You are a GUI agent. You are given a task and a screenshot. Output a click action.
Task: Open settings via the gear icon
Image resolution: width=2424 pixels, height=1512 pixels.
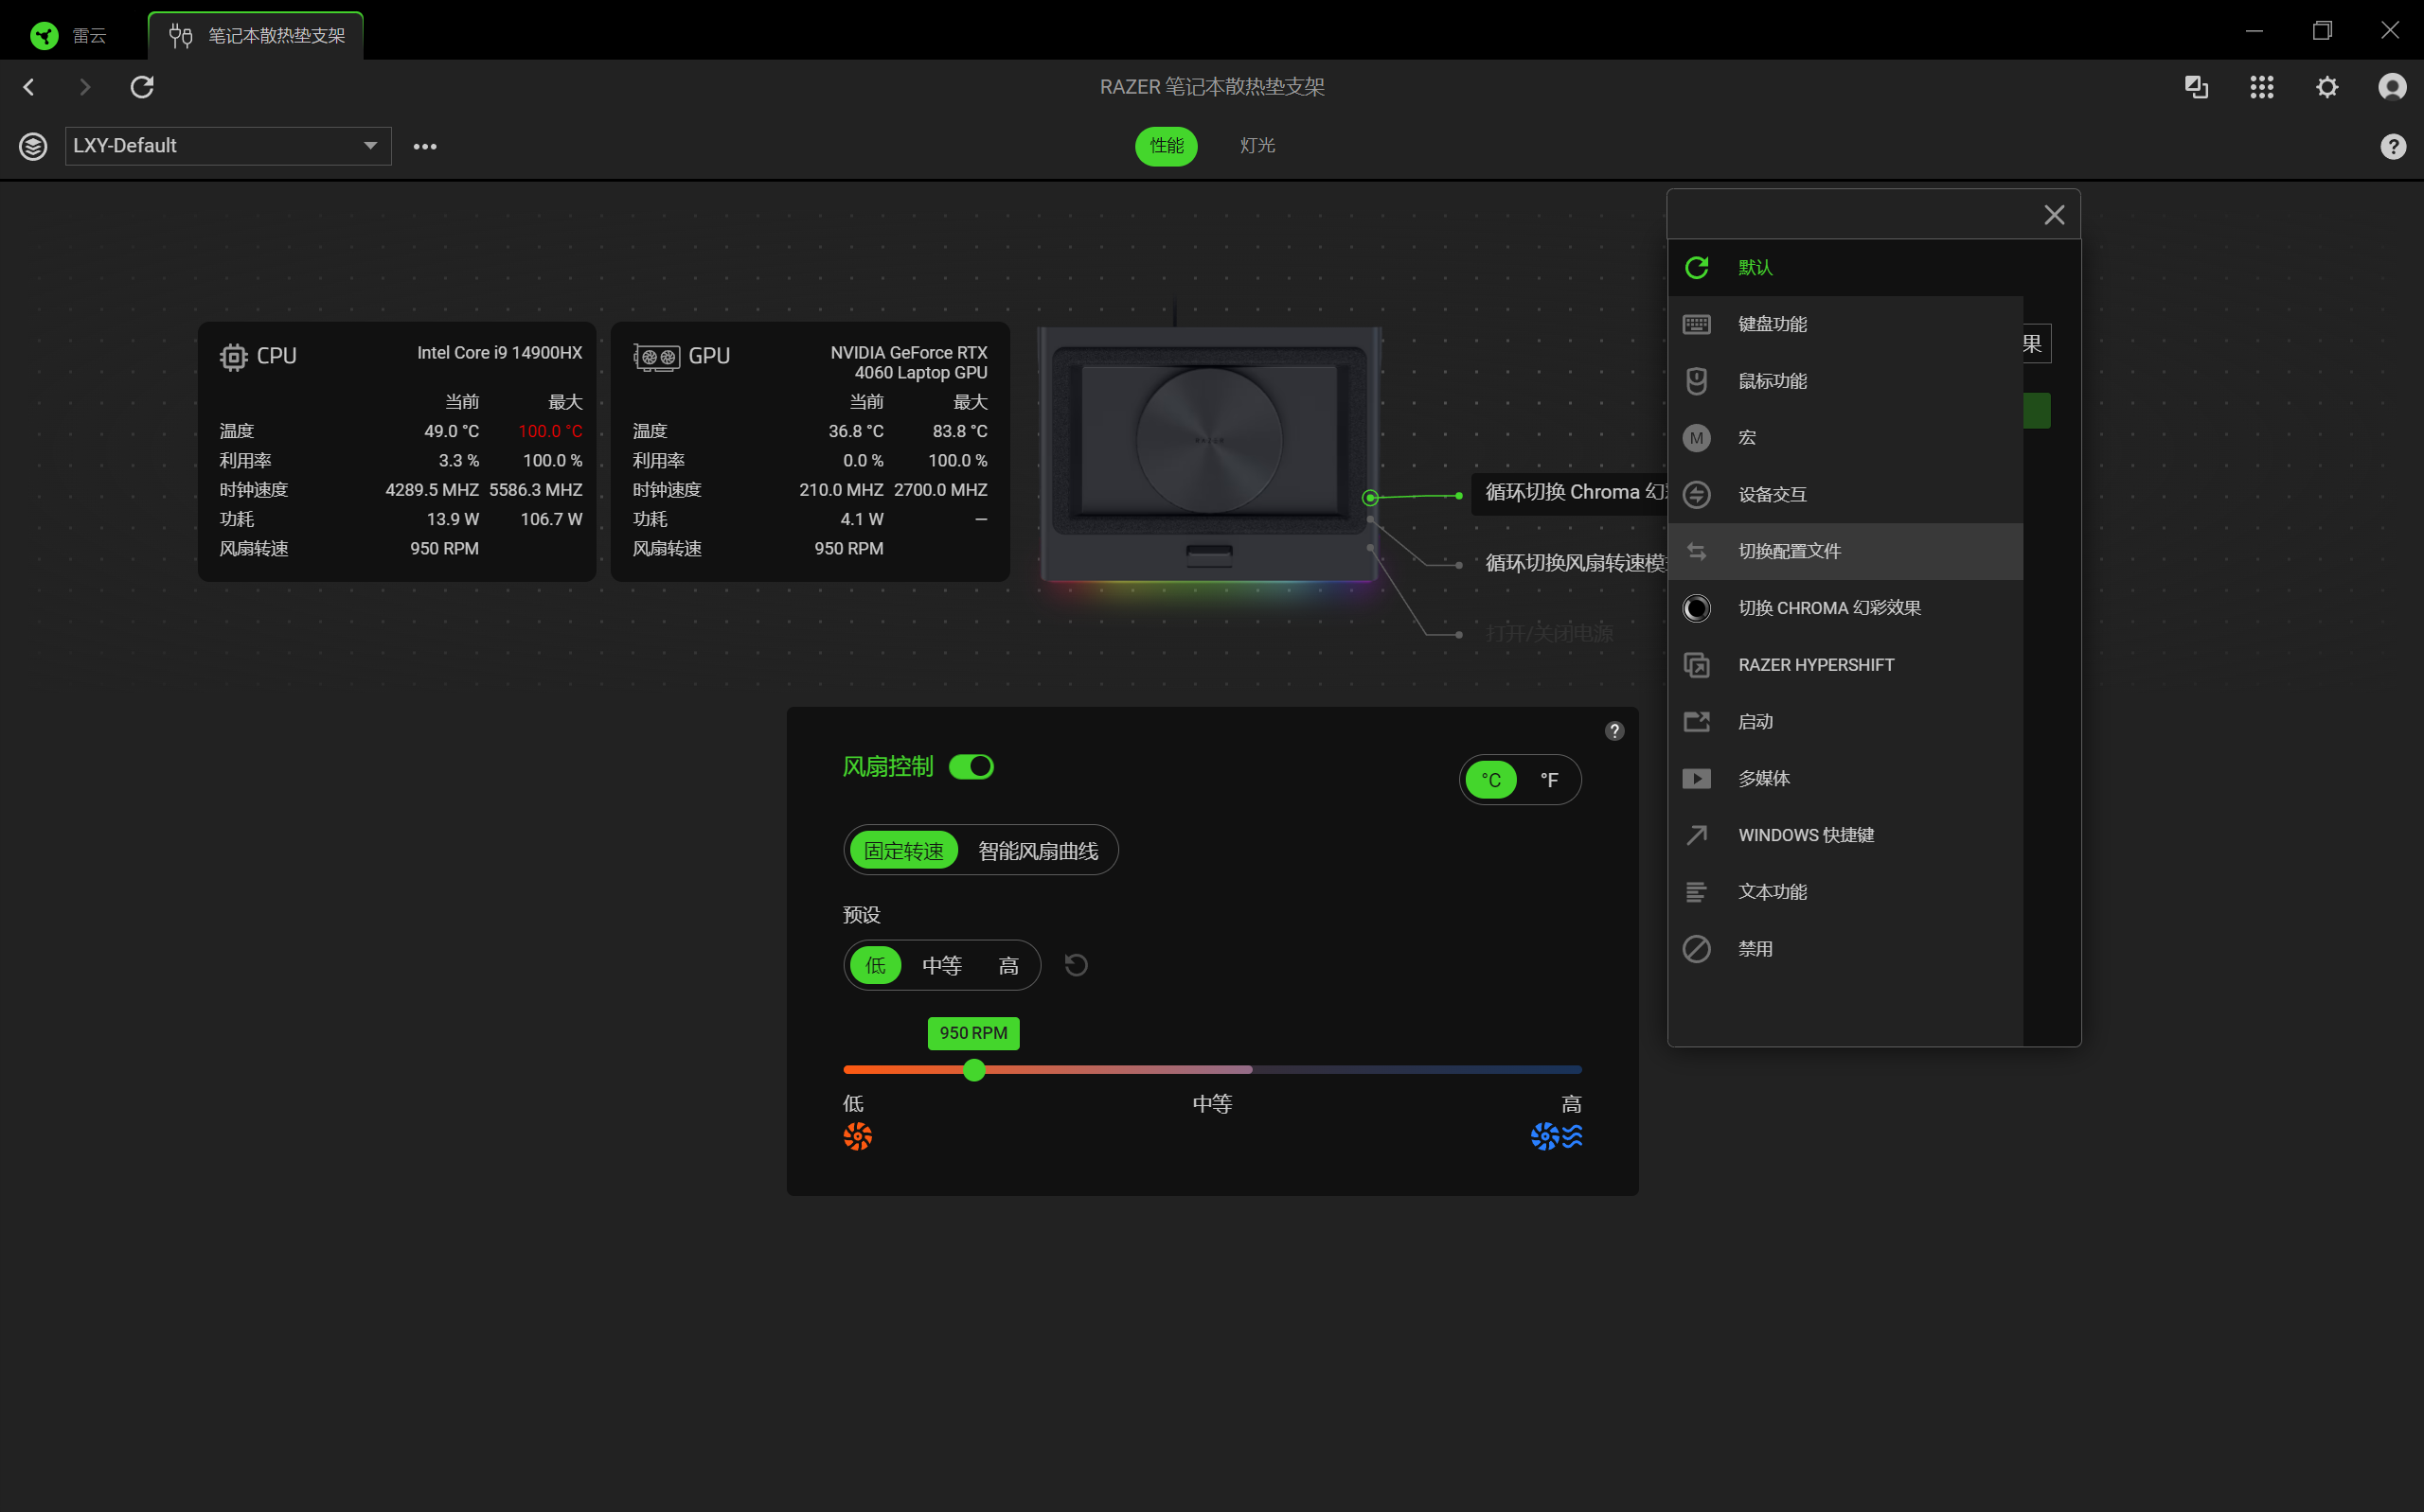(x=2327, y=87)
